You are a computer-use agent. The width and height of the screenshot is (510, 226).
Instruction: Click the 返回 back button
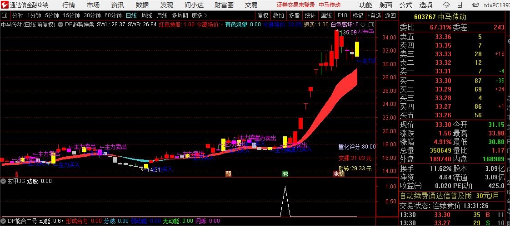(390, 15)
